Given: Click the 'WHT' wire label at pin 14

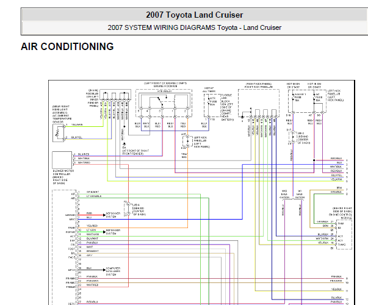Looking at the screenshot, I should click(90, 247).
